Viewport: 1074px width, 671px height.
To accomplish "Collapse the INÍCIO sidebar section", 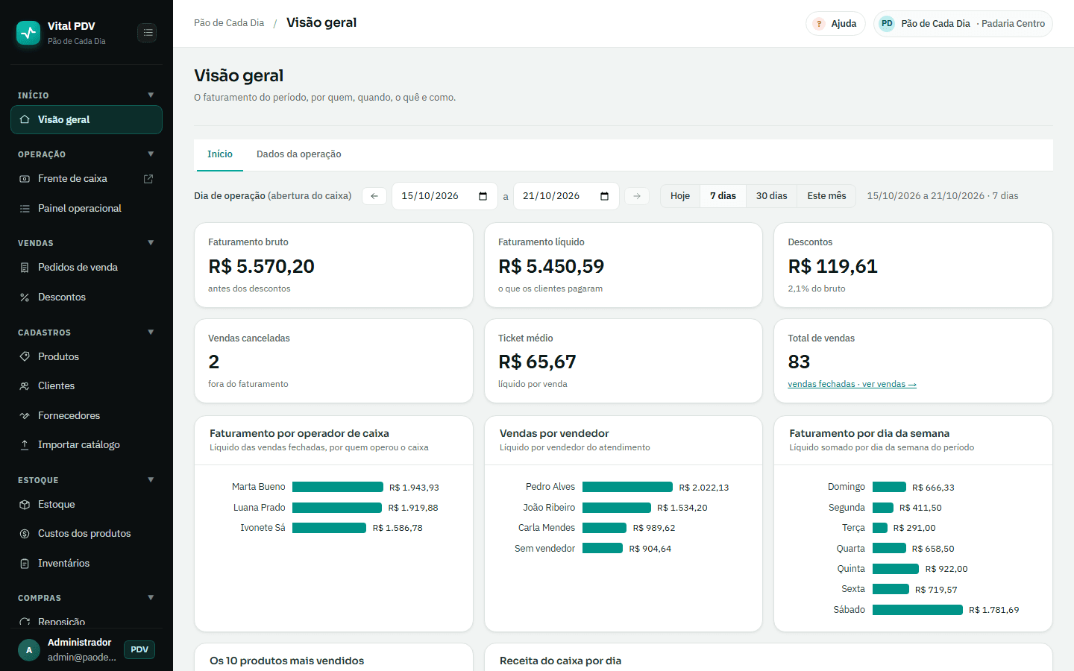I will pos(151,95).
